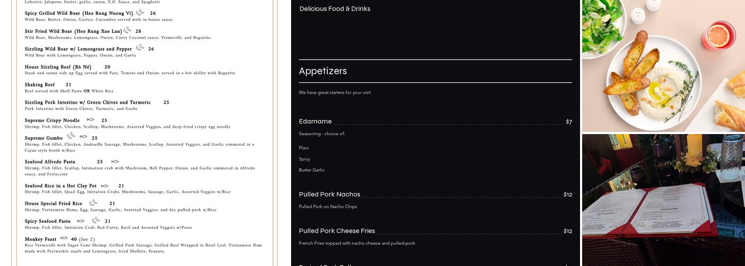The image size is (745, 266).
Task: Select the Appetizers section heading
Action: click(x=322, y=71)
